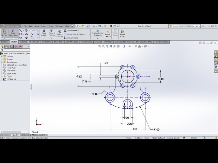
Task: Open the Linear Sketch Pattern dropdown arrow
Action: [89, 34]
